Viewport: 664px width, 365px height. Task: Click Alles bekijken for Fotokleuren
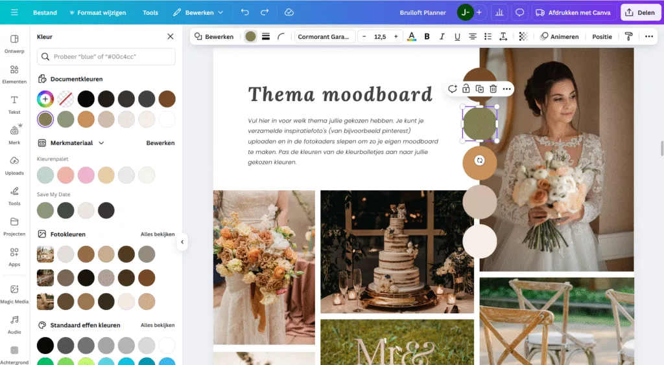pyautogui.click(x=158, y=234)
